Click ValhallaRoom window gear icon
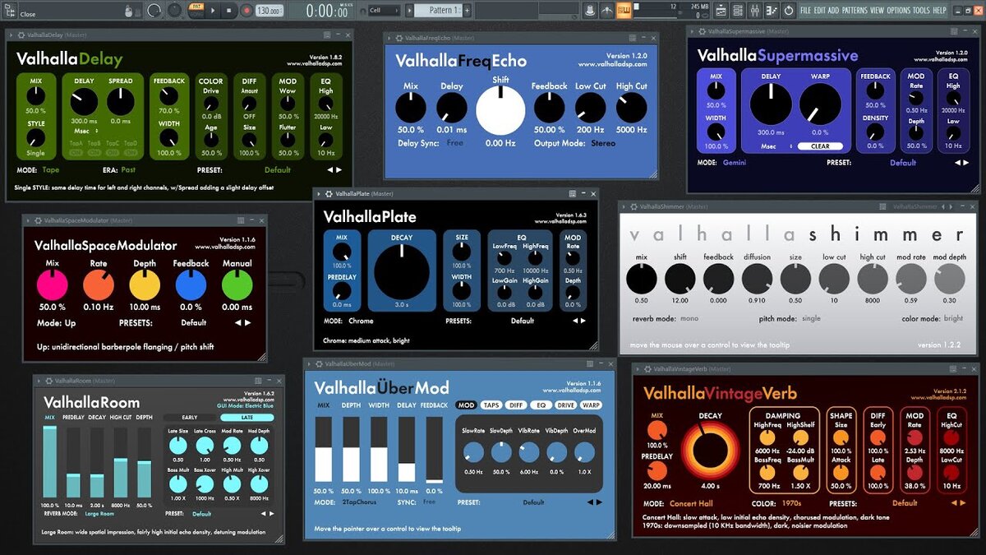This screenshot has width=986, height=555. coord(49,381)
